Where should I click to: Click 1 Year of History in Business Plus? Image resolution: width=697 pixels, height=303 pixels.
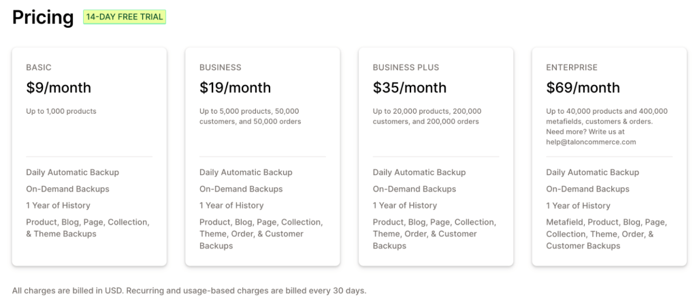pos(405,206)
